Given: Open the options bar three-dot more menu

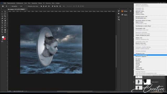Looking at the screenshot, I should pyautogui.click(x=64, y=6).
